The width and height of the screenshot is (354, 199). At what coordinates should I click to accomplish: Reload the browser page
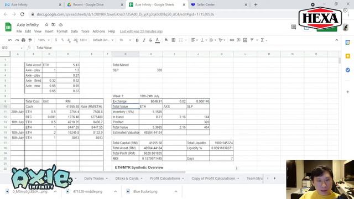(22, 14)
